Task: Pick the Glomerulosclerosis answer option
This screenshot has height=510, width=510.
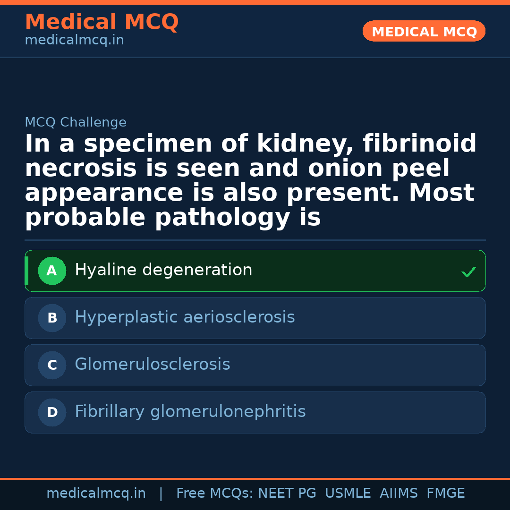Action: click(152, 365)
